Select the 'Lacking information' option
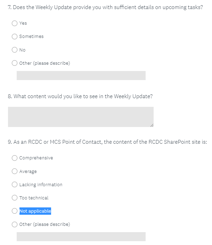This screenshot has width=212, height=245. [x=15, y=185]
